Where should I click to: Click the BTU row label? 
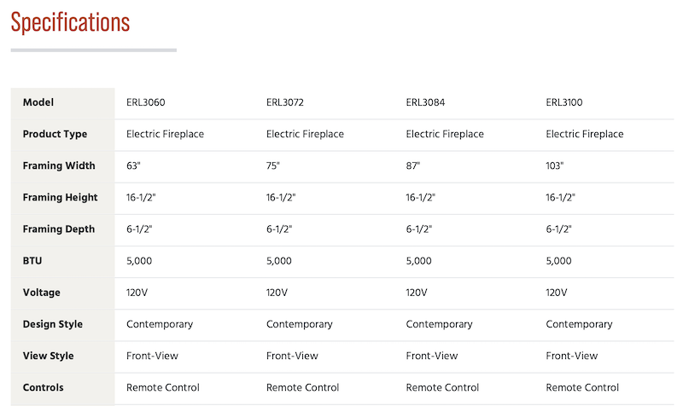(x=32, y=261)
